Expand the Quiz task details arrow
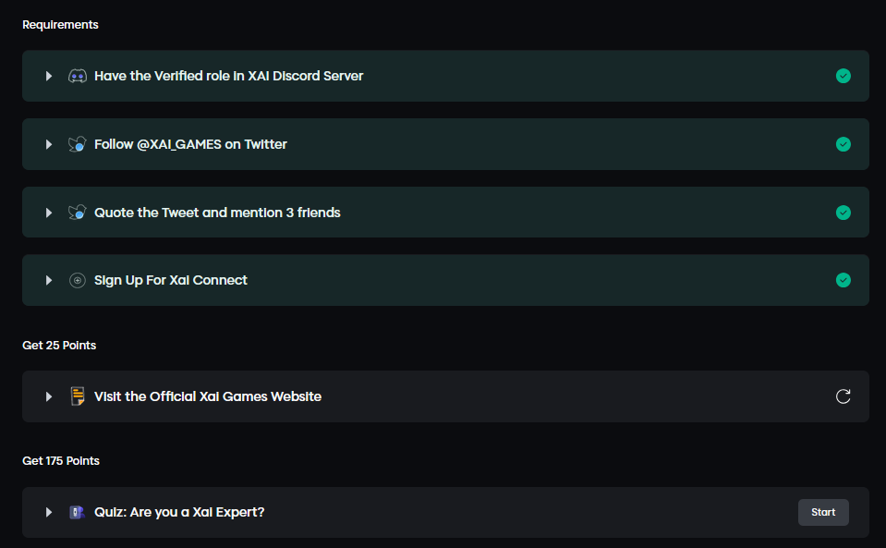The image size is (886, 548). [x=49, y=512]
